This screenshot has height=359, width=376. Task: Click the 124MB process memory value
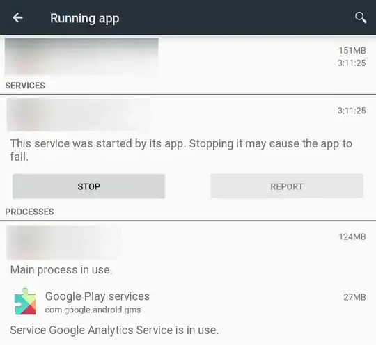(x=352, y=237)
